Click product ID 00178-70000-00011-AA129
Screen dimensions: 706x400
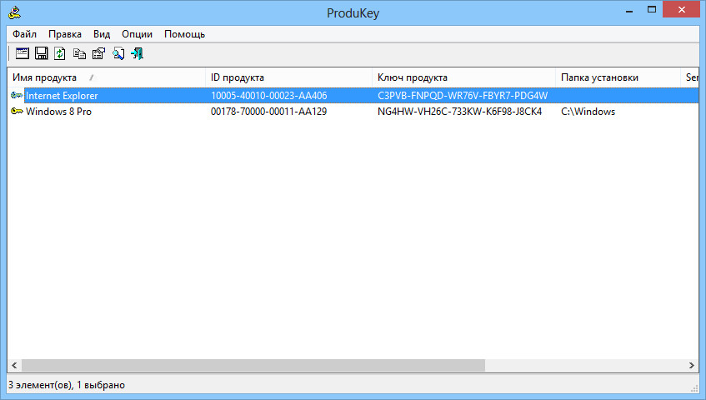click(268, 111)
